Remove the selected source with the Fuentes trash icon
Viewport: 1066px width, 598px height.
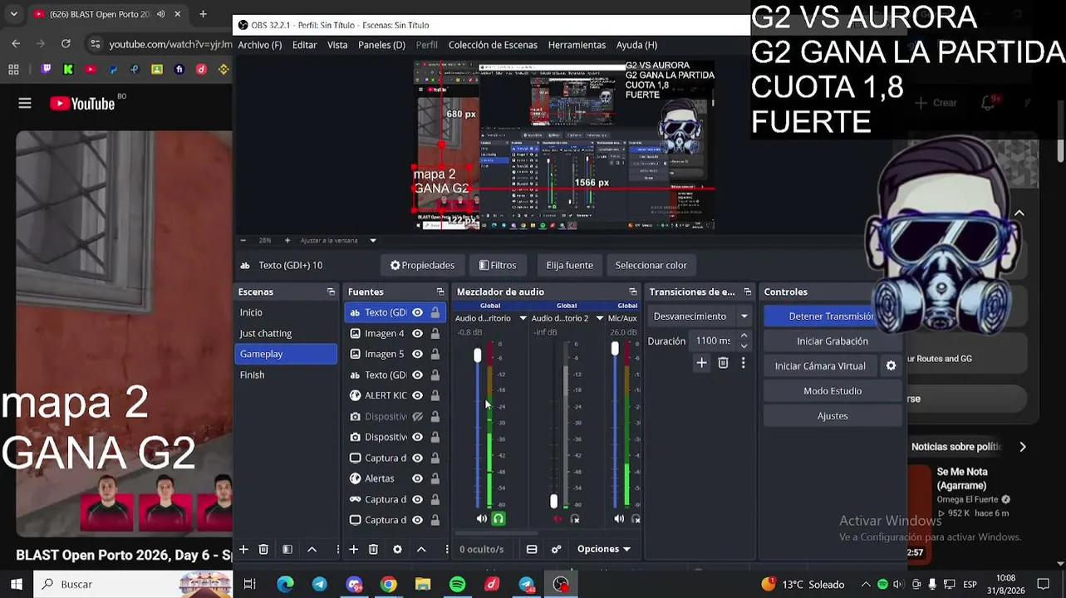point(373,549)
